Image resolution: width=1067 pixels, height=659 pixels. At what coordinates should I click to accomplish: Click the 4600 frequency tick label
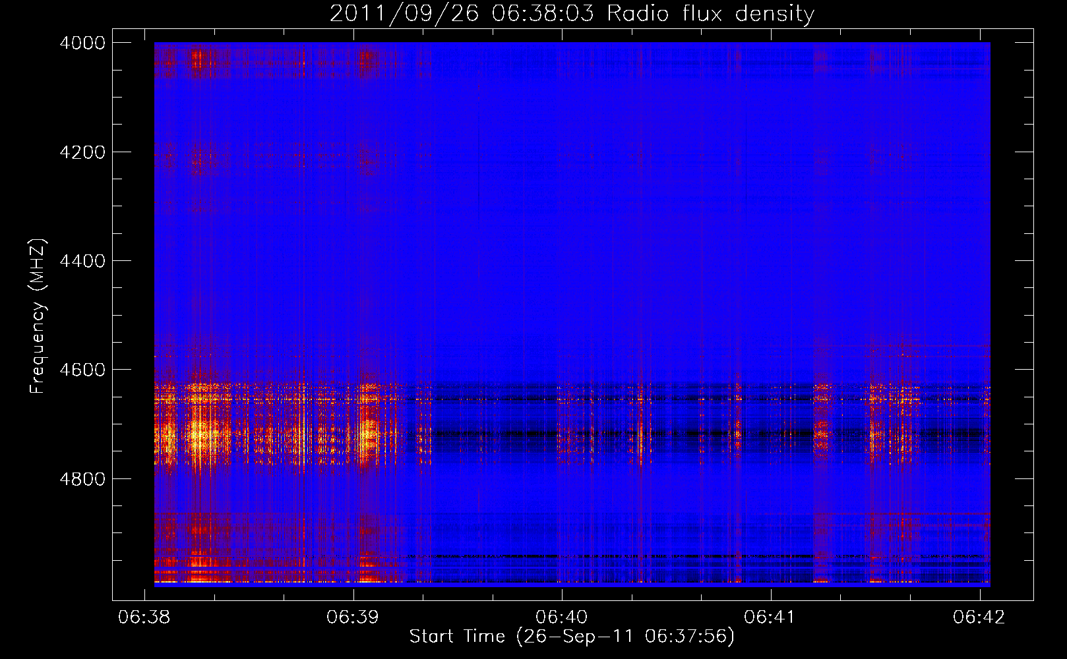[82, 370]
